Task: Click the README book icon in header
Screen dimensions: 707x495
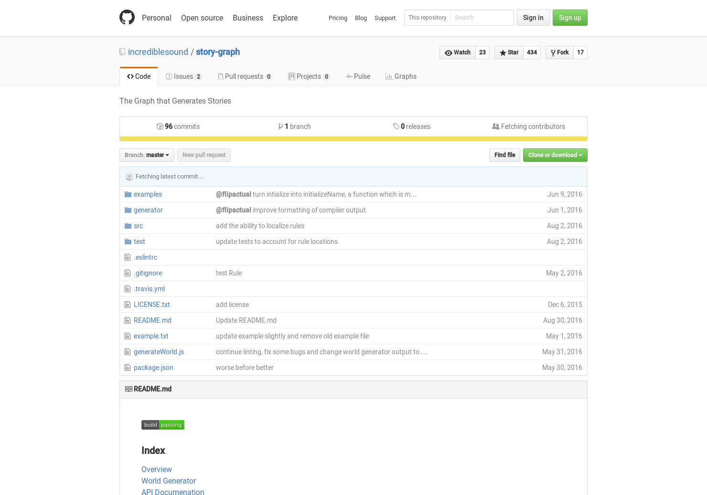Action: pyautogui.click(x=129, y=389)
